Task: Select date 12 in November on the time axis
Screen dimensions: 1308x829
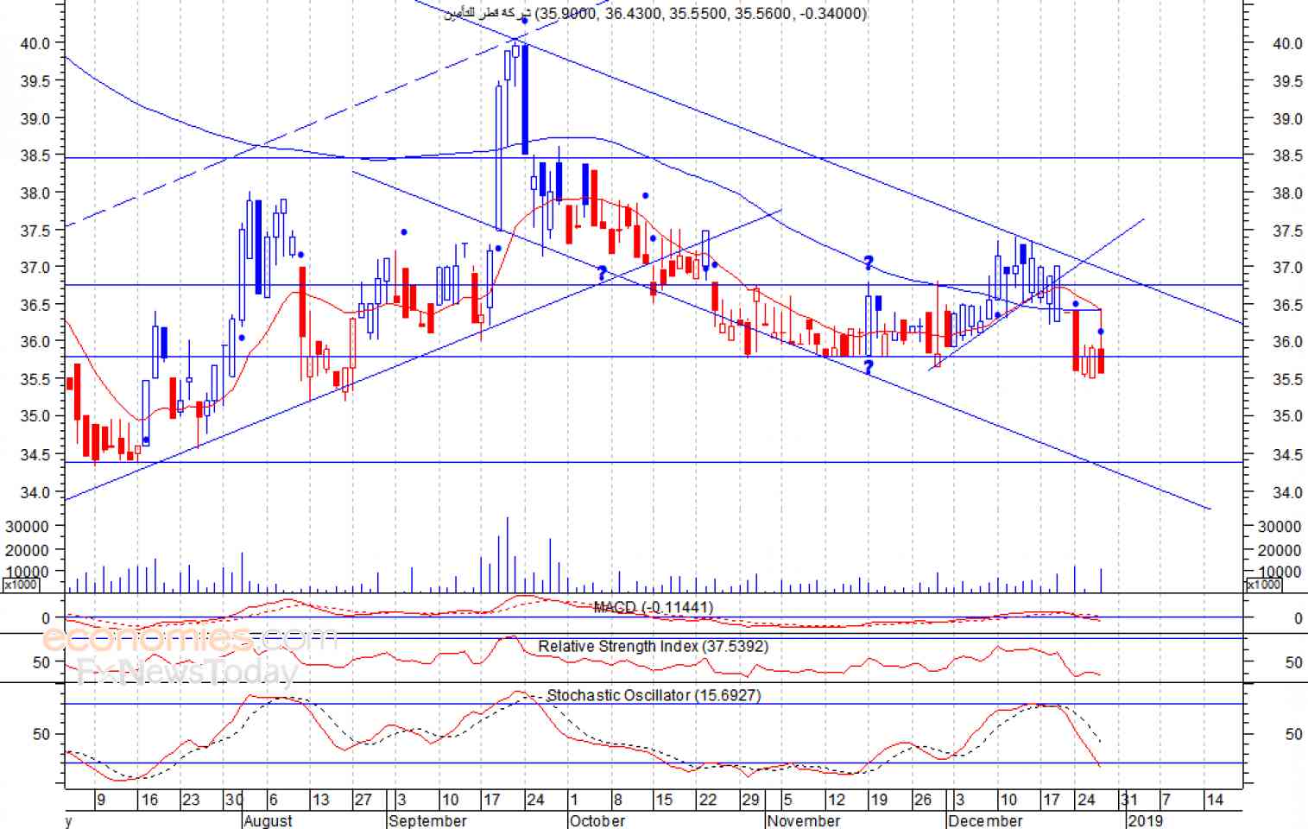Action: (x=837, y=800)
